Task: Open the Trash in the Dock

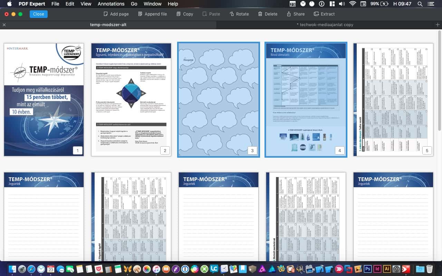Action: (430, 269)
